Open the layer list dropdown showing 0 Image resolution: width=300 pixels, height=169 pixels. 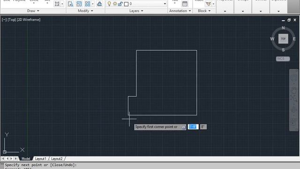click(165, 4)
